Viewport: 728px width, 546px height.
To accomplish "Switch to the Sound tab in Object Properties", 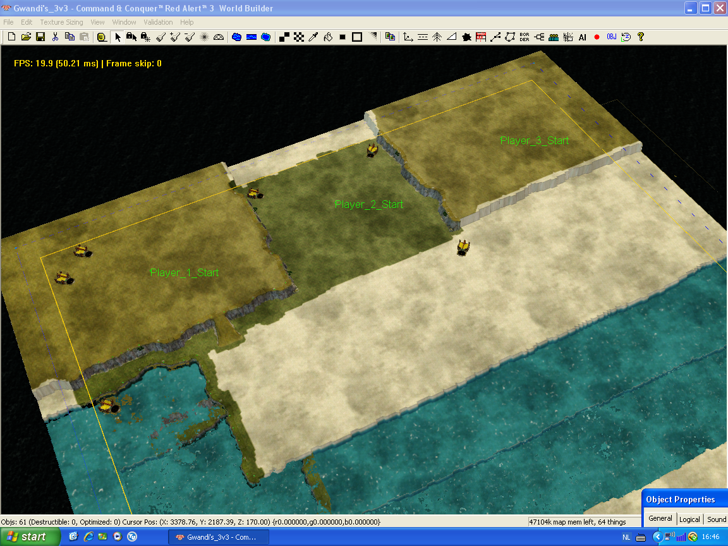I will point(716,519).
